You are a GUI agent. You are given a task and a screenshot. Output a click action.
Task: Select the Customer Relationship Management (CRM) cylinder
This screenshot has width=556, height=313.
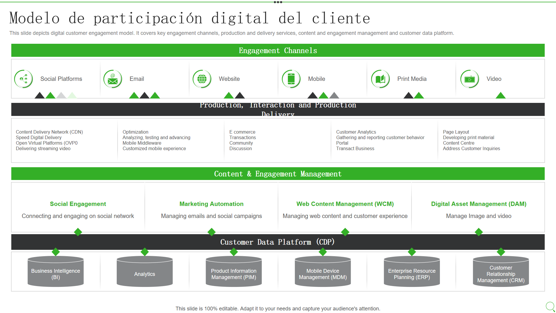[501, 272]
